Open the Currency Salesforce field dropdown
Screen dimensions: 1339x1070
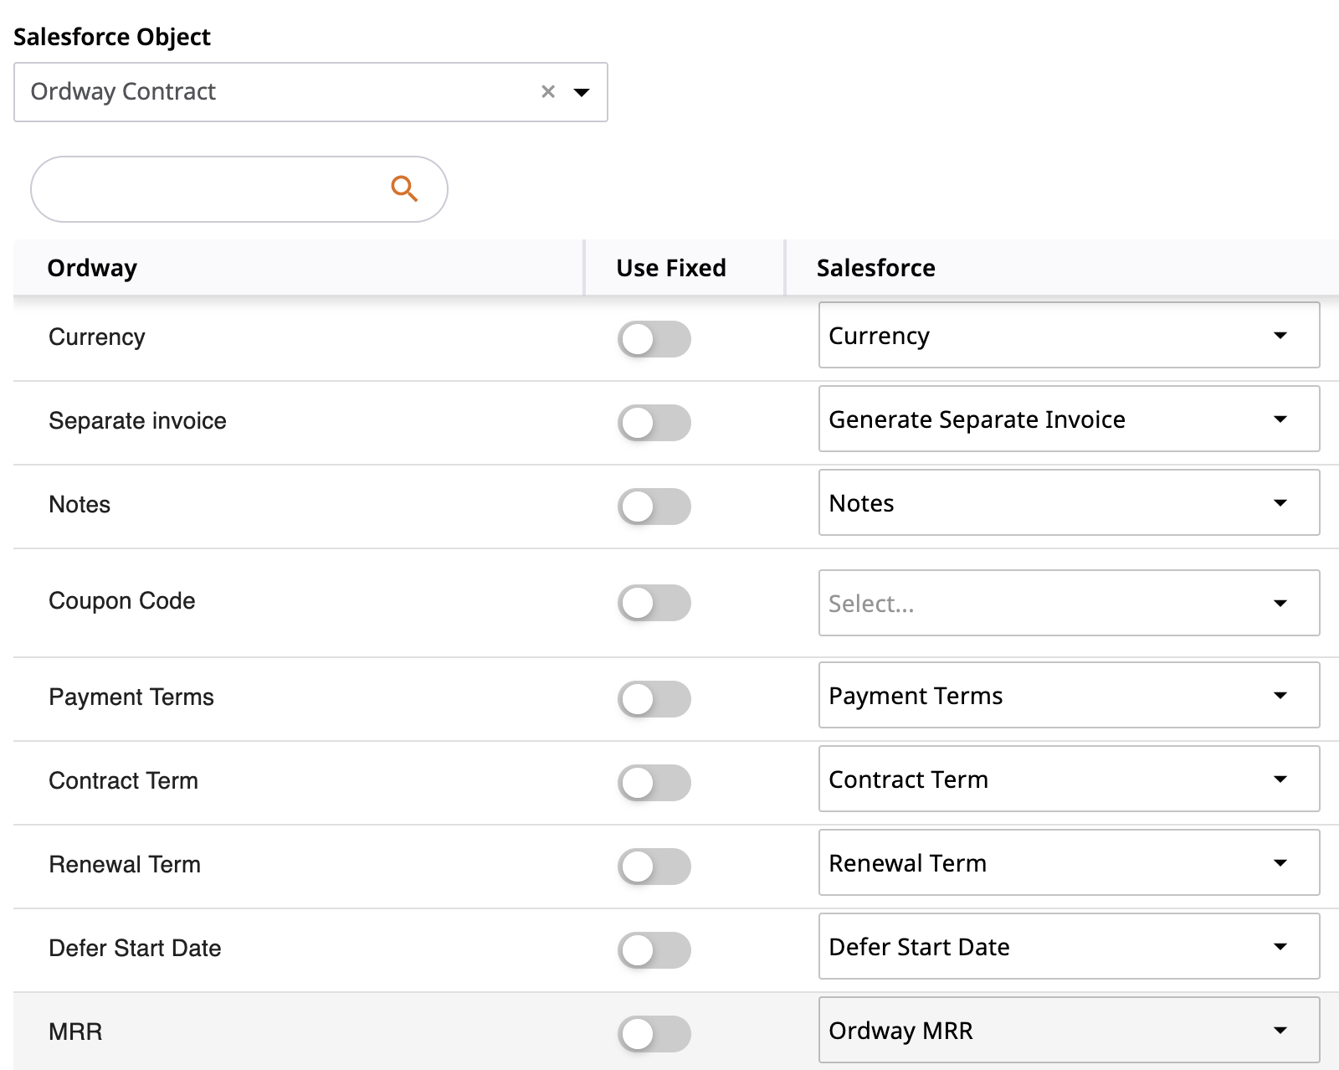(1069, 335)
